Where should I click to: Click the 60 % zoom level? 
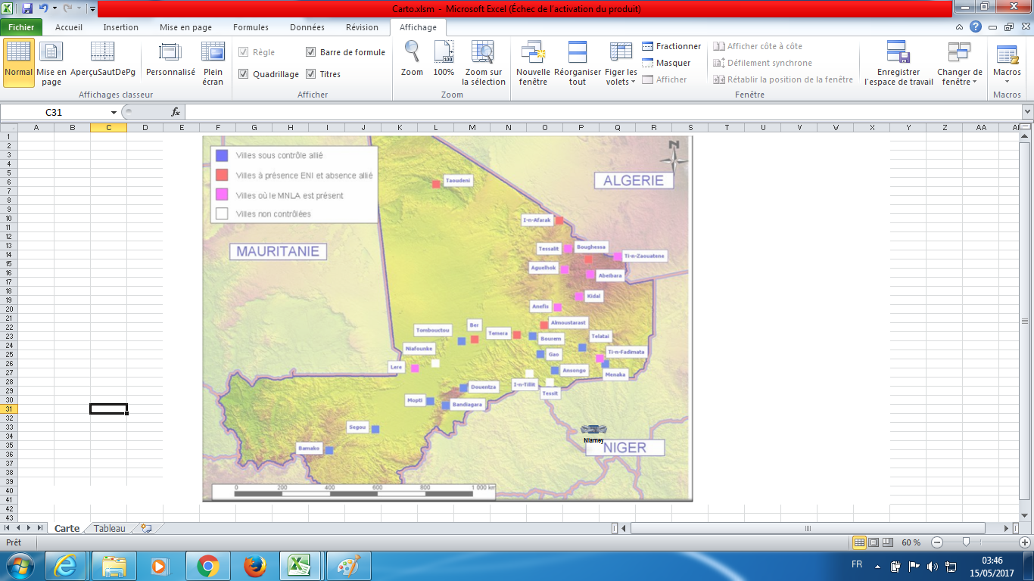point(911,542)
